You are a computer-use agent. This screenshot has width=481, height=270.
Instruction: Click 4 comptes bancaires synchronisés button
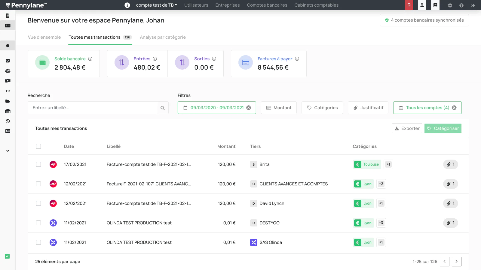coord(424,20)
